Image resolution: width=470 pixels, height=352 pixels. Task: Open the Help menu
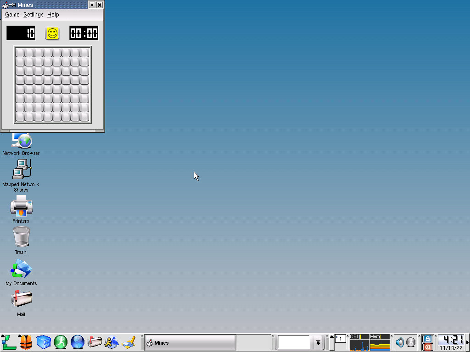click(x=53, y=15)
